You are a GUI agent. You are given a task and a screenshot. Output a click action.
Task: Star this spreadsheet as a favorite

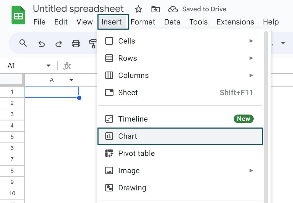pos(138,9)
